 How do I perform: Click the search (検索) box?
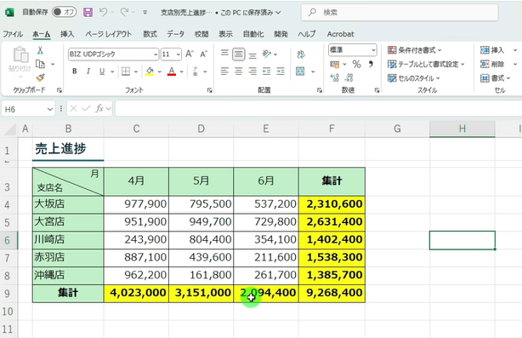click(x=400, y=12)
